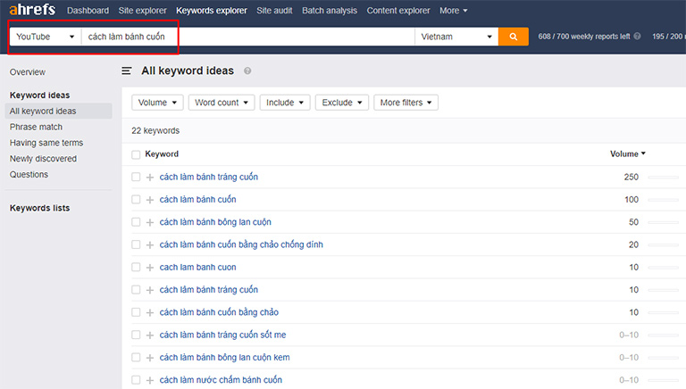Open the Include filter dropdown
This screenshot has height=389, width=686.
(x=285, y=103)
